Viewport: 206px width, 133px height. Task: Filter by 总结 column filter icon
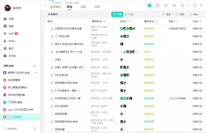[176, 21]
